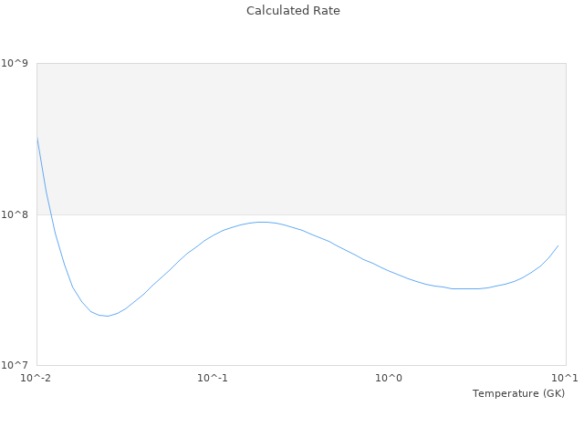This screenshot has width=584, height=438.
Task: Click the curve's central peak near 10^8
Action: tap(263, 222)
